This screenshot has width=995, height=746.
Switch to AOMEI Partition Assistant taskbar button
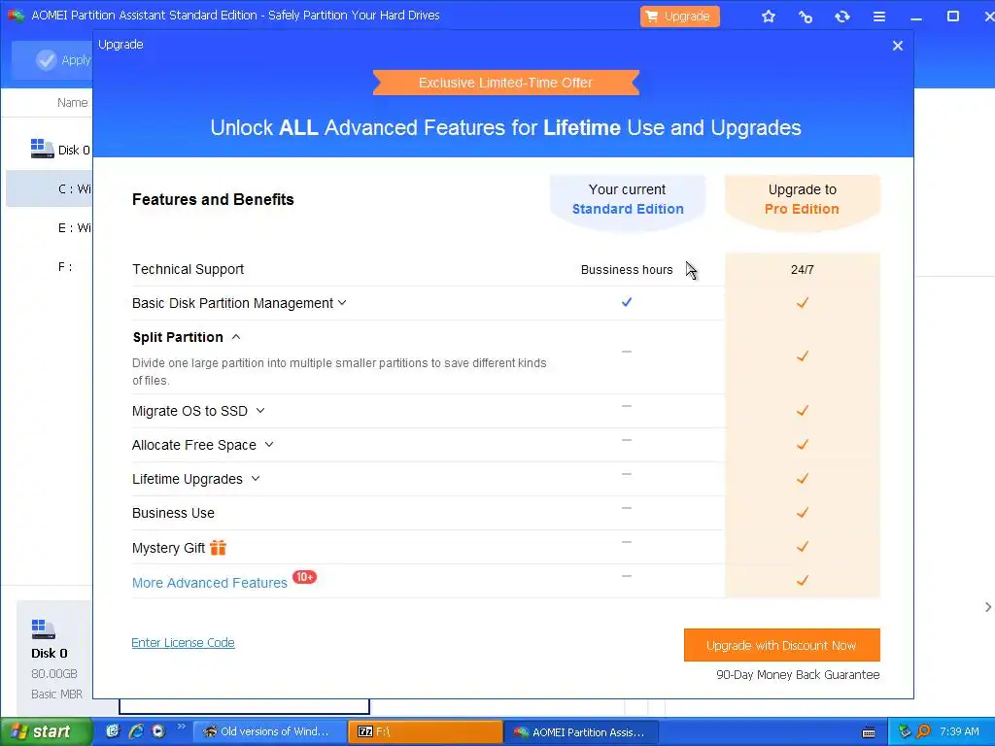pos(581,731)
